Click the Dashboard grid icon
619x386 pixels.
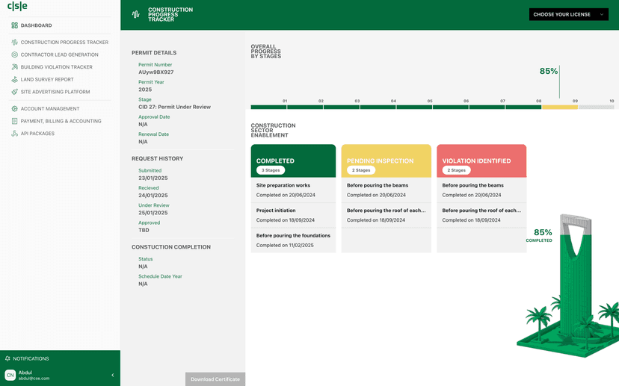pyautogui.click(x=15, y=25)
